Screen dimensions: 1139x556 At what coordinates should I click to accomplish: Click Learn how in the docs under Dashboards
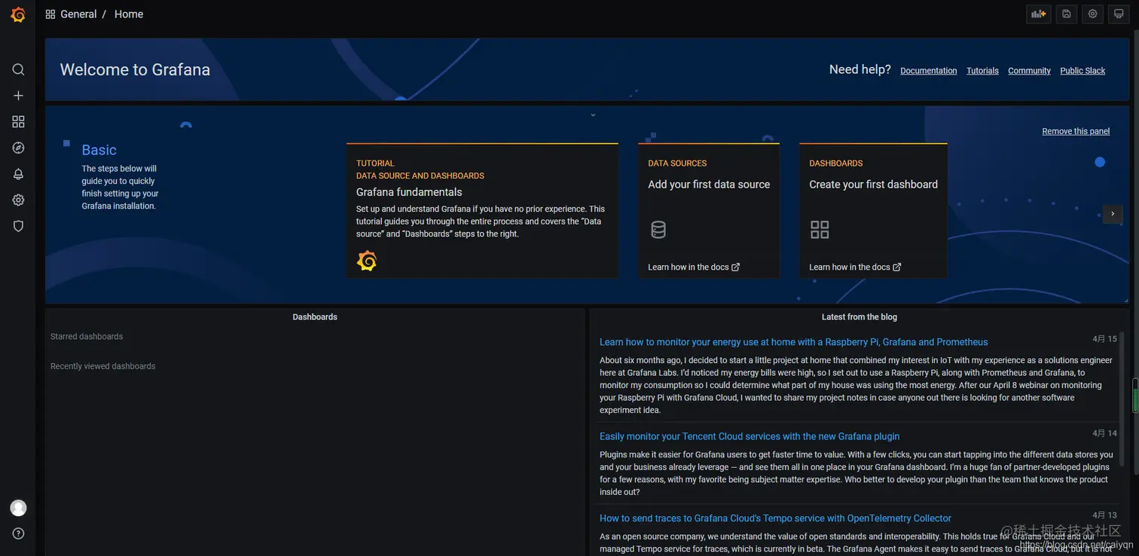tap(850, 267)
